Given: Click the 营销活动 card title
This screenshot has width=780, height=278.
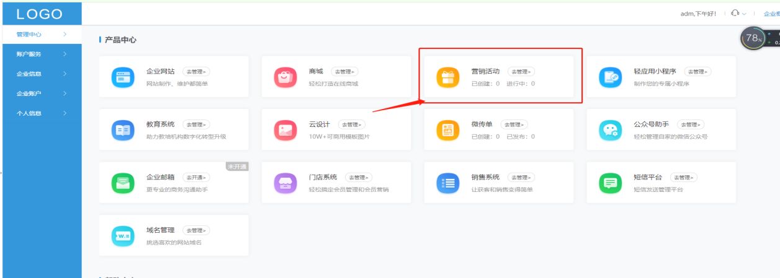Looking at the screenshot, I should click(x=485, y=72).
